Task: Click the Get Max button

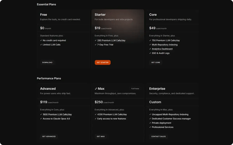Action: click(100, 136)
